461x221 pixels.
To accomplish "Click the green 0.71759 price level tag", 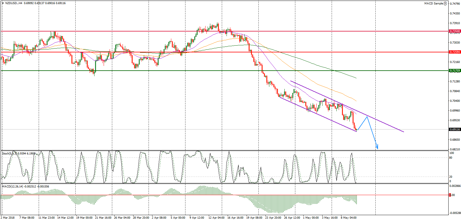I will tap(454, 71).
